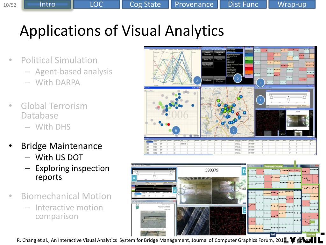Open the Wrap-up section tab
Image resolution: width=326 pixels, height=245 pixels.
click(x=292, y=4)
